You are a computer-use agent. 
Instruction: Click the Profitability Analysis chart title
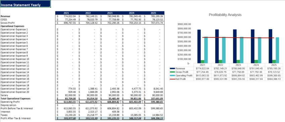point(225,15)
